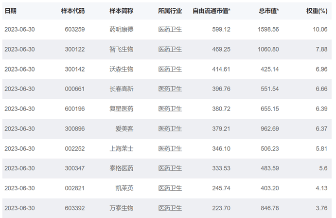Click free-float value 223.70

click(221, 208)
